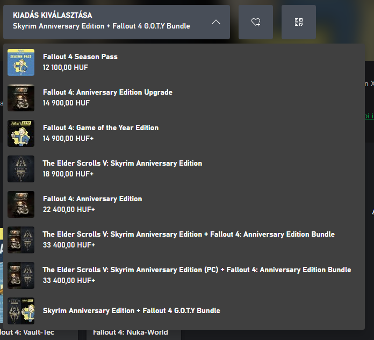The width and height of the screenshot is (374, 340).
Task: Click the Skyrim Anniversary Edition dragon logo cover
Action: tap(21, 169)
